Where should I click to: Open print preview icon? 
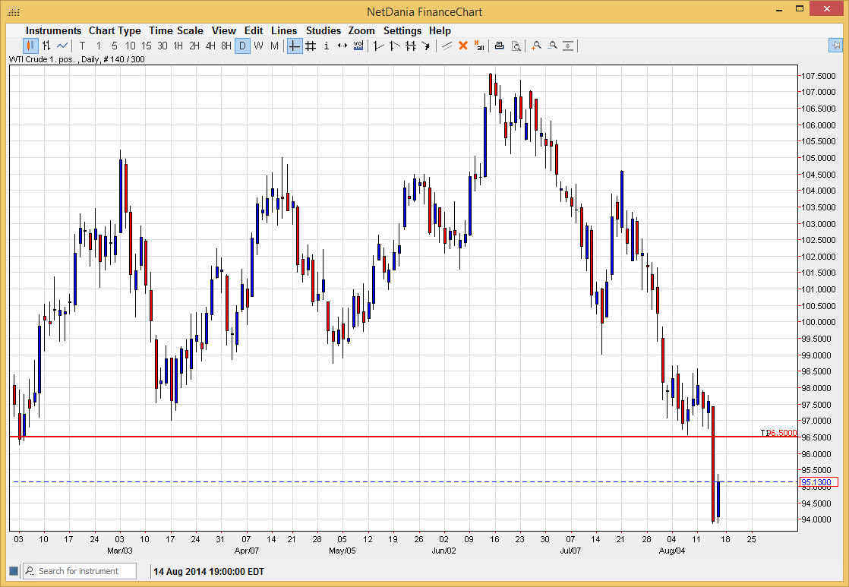[516, 46]
